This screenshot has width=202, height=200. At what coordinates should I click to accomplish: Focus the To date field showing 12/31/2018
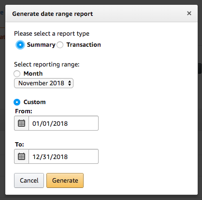63,157
